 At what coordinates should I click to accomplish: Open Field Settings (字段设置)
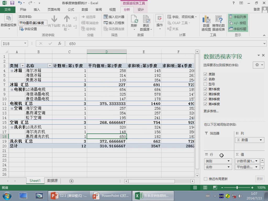(x=28, y=29)
